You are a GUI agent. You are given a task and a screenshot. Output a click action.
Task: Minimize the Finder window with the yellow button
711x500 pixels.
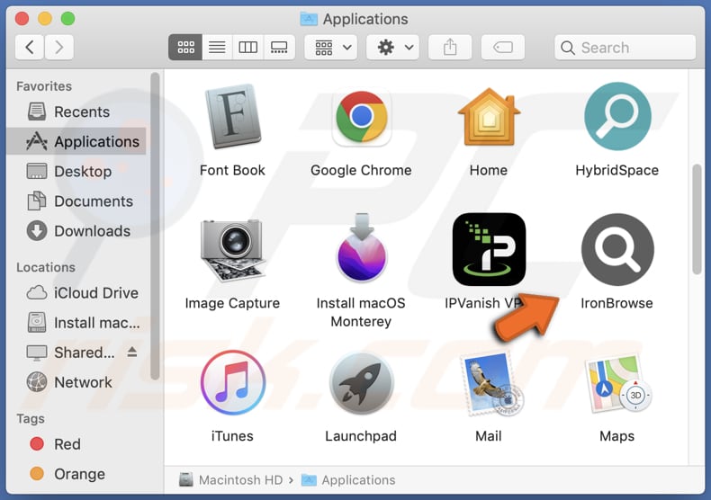[x=45, y=19]
